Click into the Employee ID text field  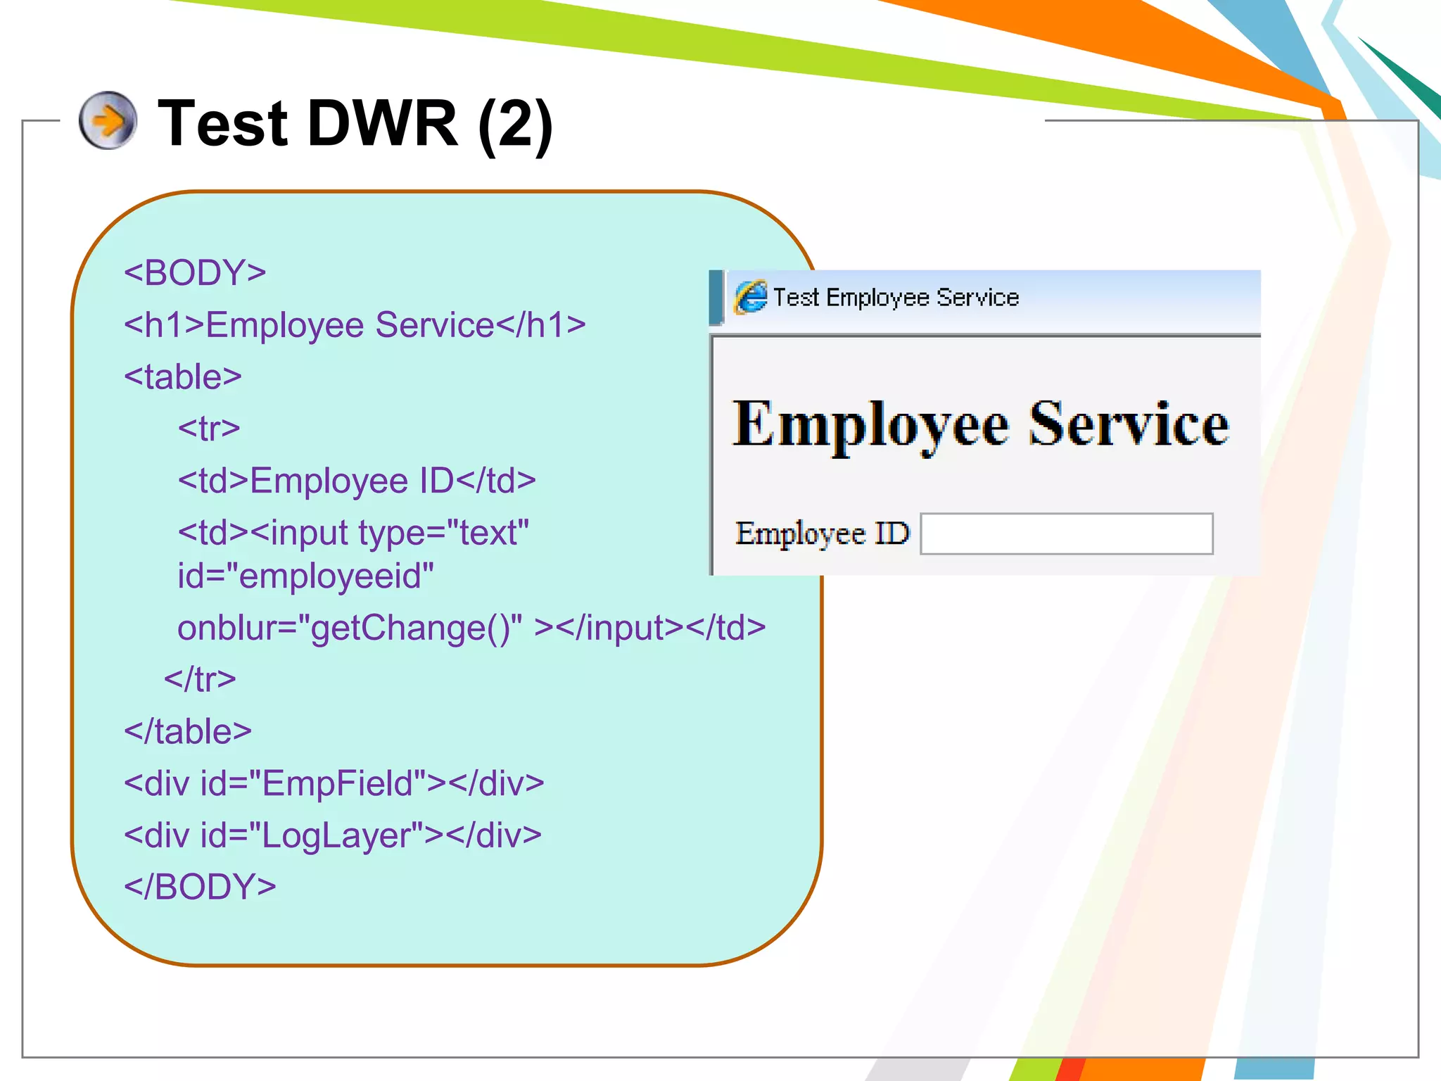[x=1067, y=534]
